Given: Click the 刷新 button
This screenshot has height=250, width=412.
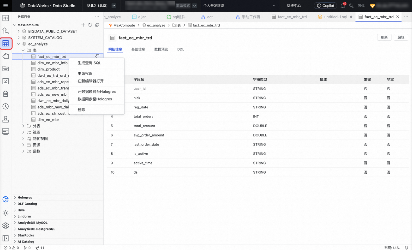Looking at the screenshot, I should point(384,37).
